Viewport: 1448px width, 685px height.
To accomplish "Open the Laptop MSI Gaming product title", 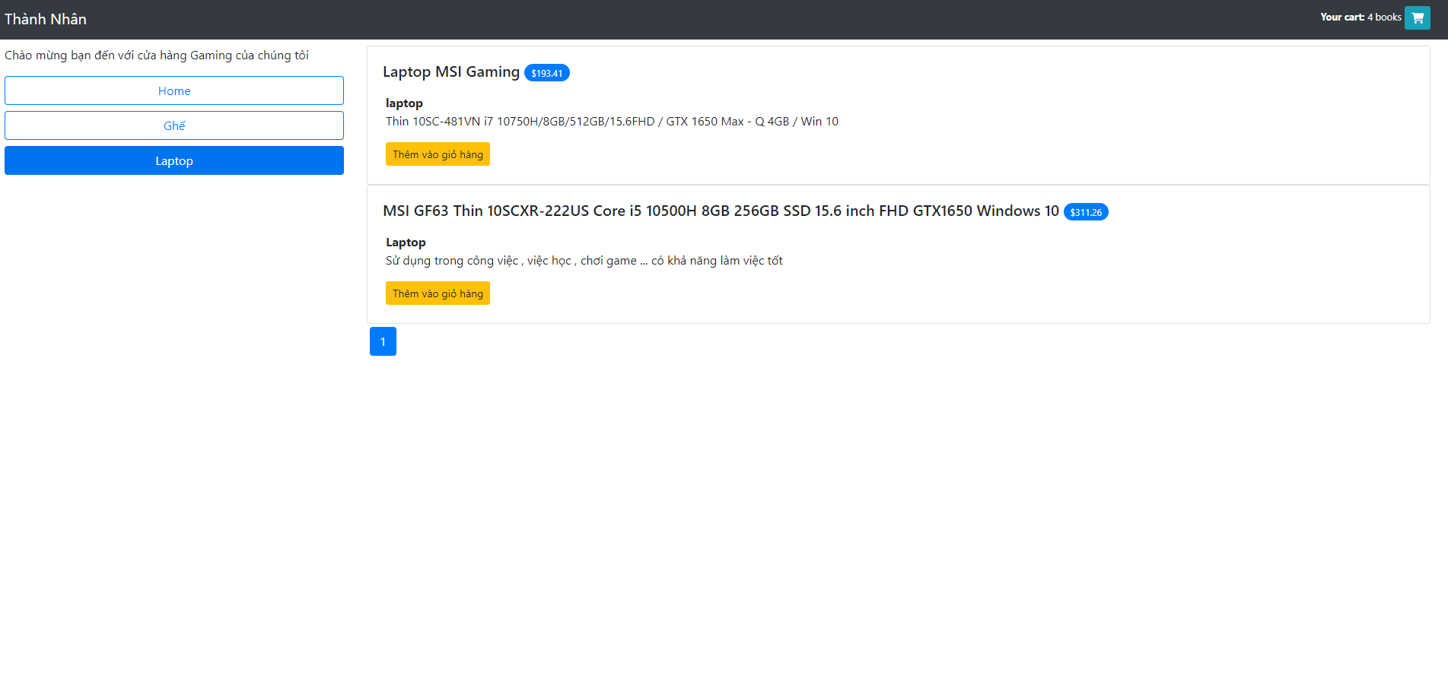I will pos(451,71).
